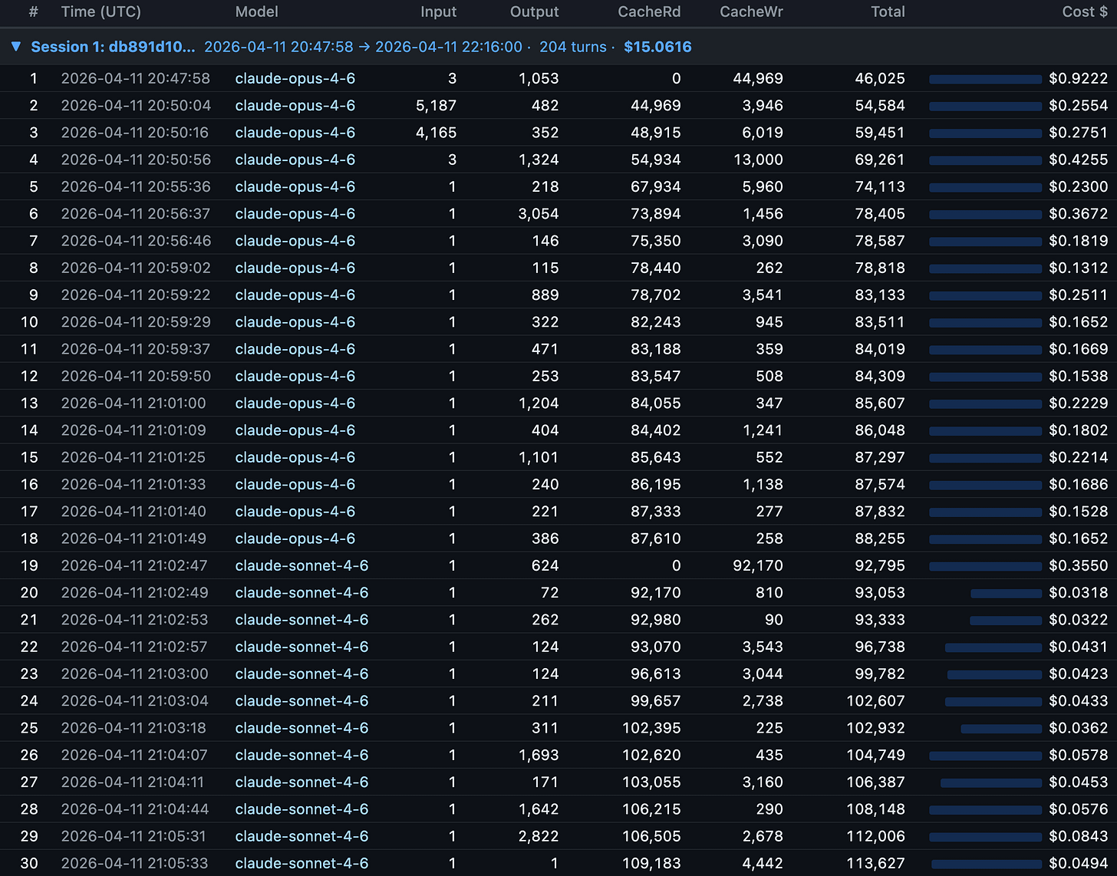Select Output value 2,822 in row 29
Viewport: 1117px width, 876px height.
pyautogui.click(x=539, y=836)
